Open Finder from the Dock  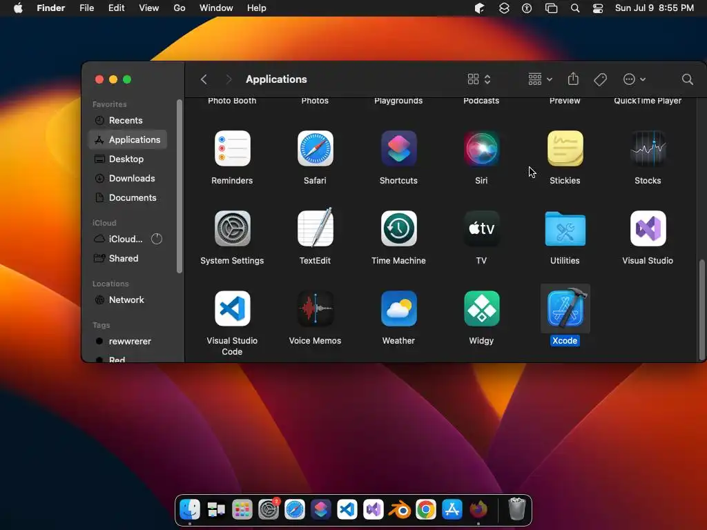click(x=190, y=510)
